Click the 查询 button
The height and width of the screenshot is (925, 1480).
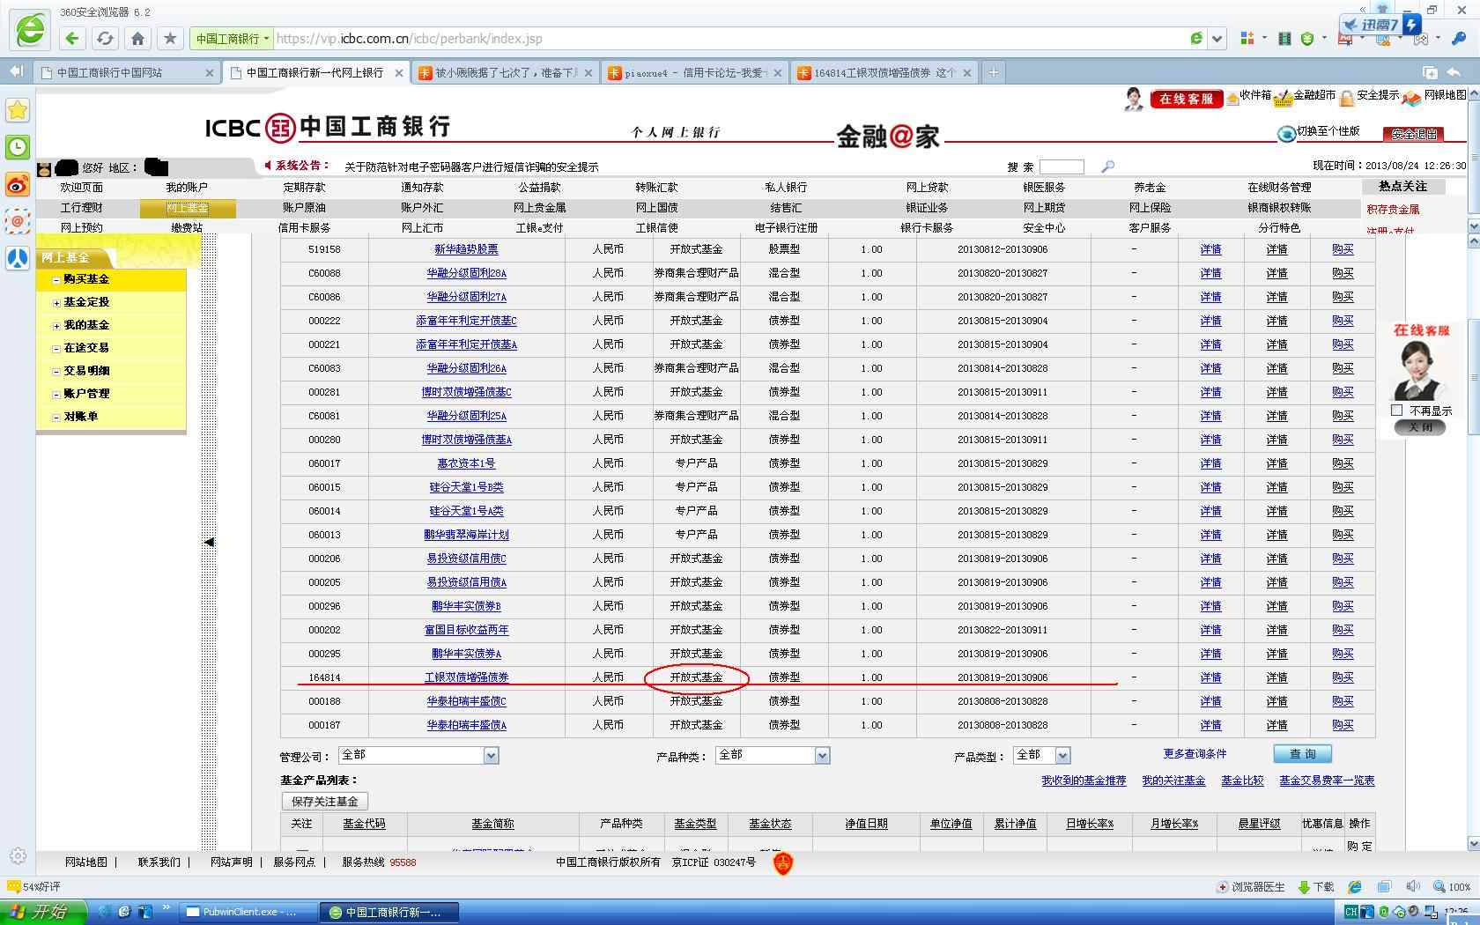click(x=1302, y=753)
